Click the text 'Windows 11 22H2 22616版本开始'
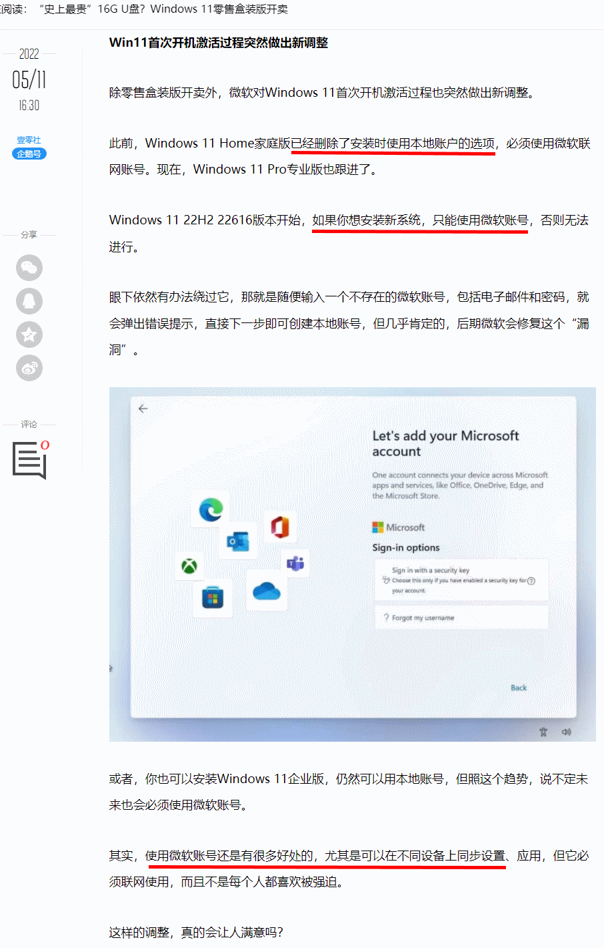This screenshot has height=948, width=604. (x=205, y=220)
